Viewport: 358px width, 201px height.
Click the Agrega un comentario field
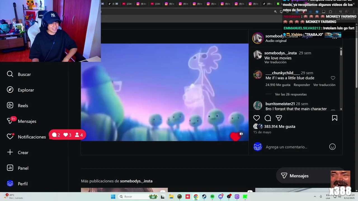286,147
